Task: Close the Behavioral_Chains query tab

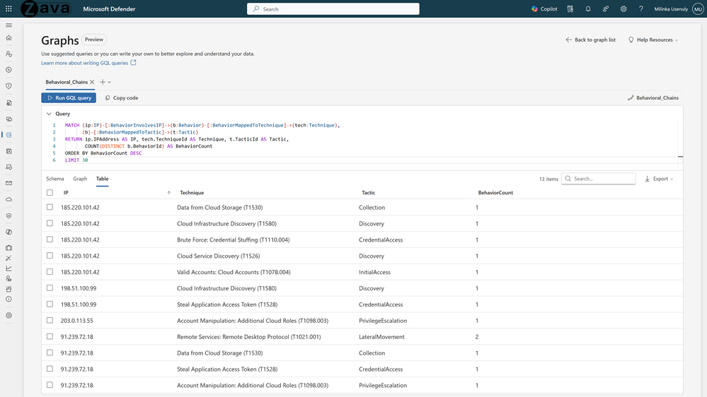Action: click(x=92, y=82)
